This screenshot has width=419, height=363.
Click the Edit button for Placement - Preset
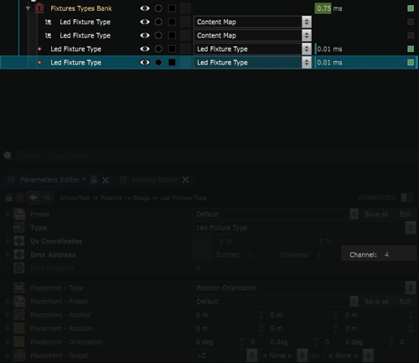[405, 301]
